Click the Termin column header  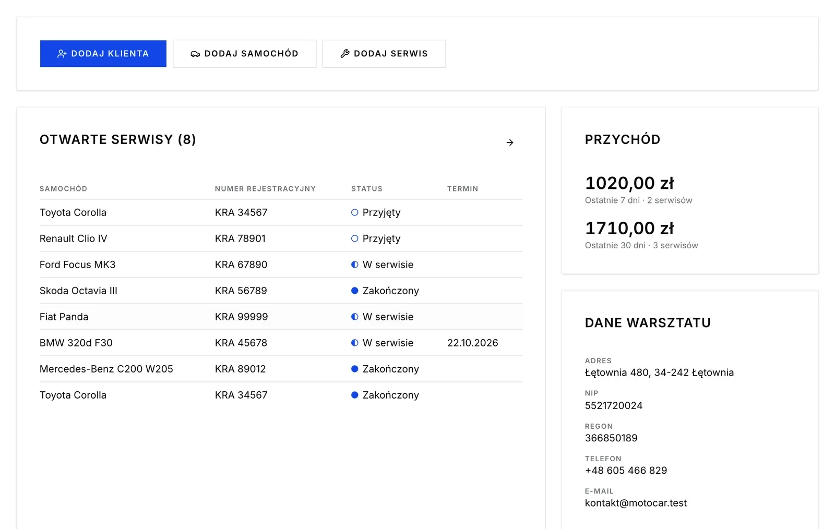pyautogui.click(x=463, y=189)
